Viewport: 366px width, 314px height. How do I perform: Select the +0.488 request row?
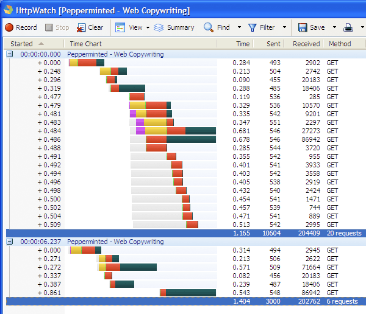[187, 148]
